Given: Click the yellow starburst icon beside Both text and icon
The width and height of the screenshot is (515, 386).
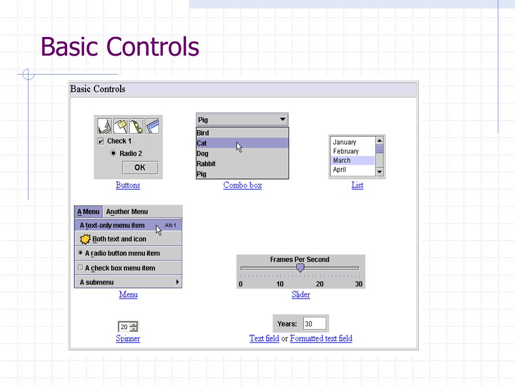Looking at the screenshot, I should [85, 239].
